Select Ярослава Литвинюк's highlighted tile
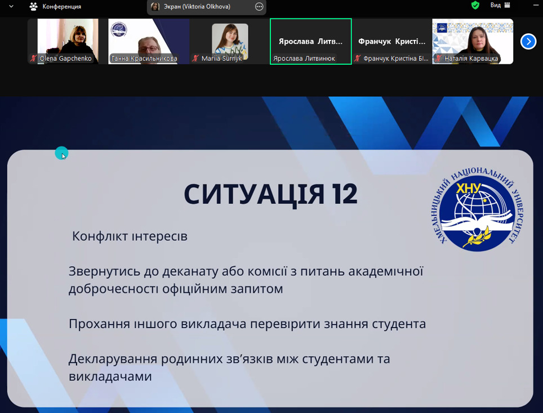Screen dimensions: 543x413 (310, 41)
